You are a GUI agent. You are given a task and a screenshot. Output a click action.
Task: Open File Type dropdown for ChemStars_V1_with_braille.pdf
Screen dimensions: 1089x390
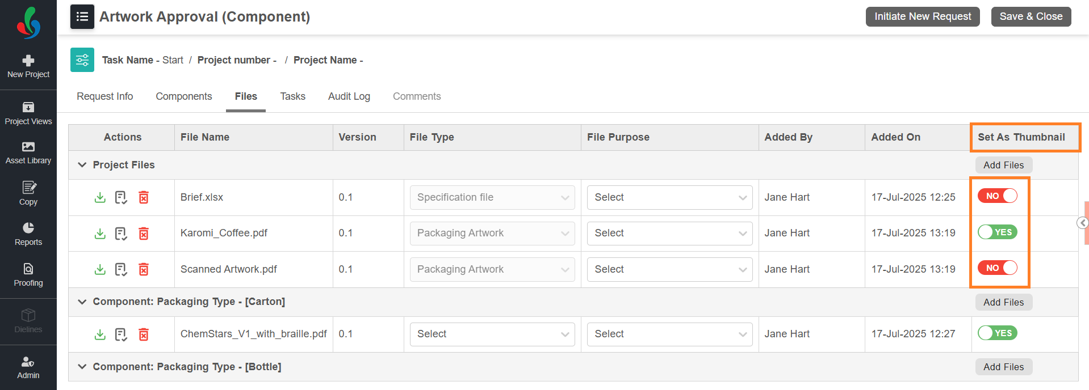tap(492, 334)
